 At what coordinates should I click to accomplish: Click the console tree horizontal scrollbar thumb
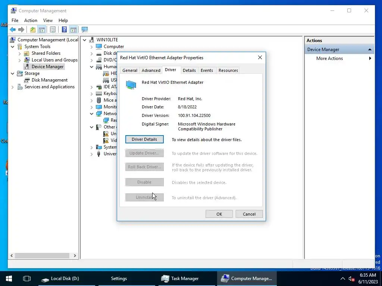pos(42,255)
